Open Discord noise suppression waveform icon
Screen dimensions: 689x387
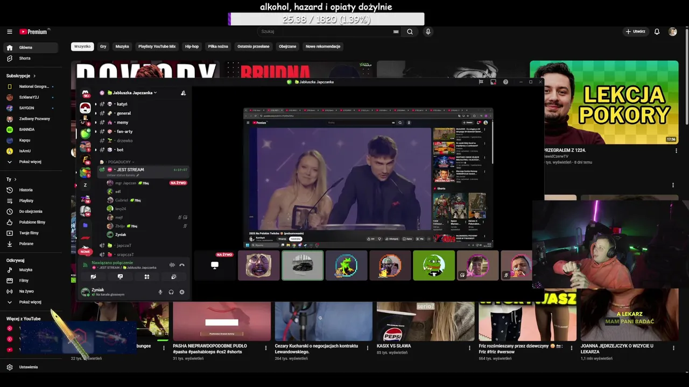(172, 265)
